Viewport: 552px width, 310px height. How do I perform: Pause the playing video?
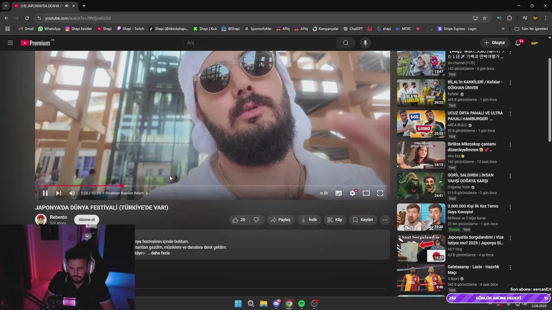[45, 193]
